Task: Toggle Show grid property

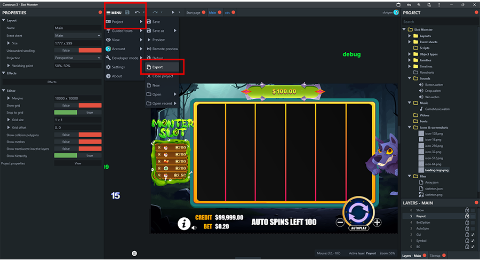Action: pyautogui.click(x=78, y=105)
